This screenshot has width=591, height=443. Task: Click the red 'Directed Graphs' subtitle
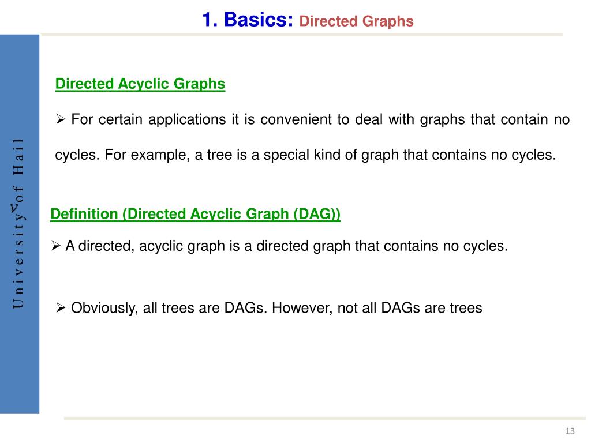(x=356, y=21)
